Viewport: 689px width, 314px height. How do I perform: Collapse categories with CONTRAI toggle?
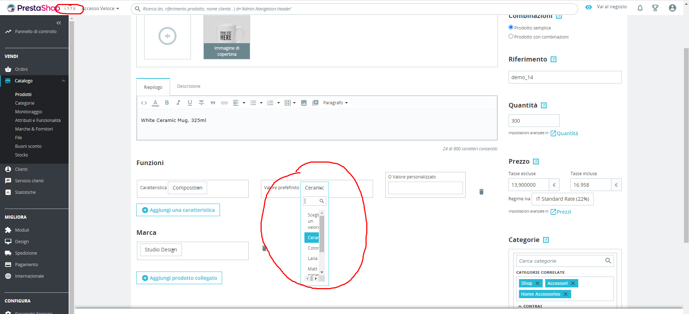pyautogui.click(x=530, y=306)
